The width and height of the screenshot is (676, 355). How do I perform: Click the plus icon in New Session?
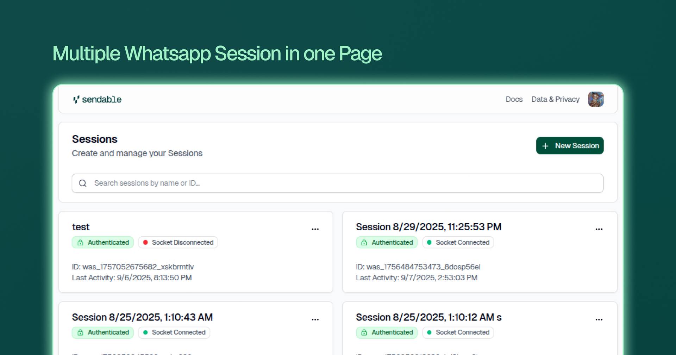click(545, 146)
